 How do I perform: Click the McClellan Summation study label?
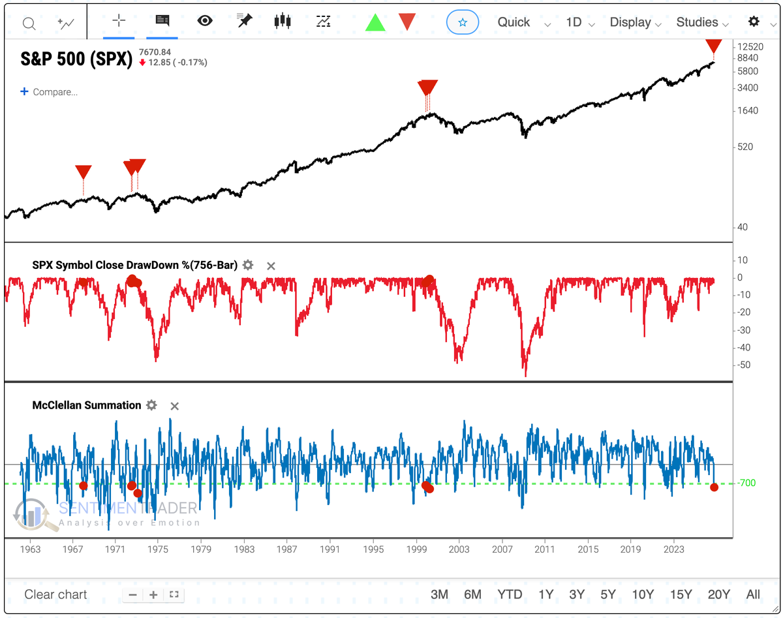point(87,405)
